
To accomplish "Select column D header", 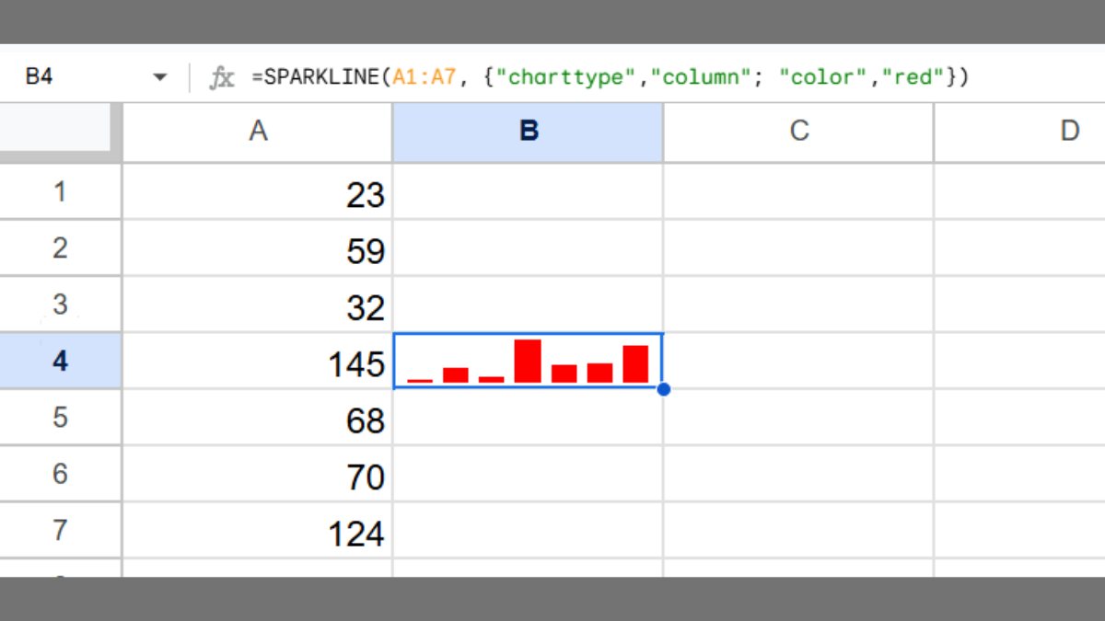I will (x=1020, y=132).
